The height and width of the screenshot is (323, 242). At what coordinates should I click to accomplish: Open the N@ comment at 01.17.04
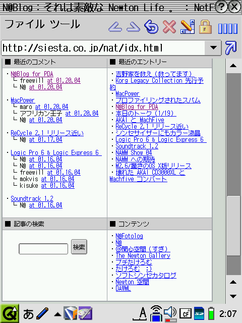pos(45,140)
